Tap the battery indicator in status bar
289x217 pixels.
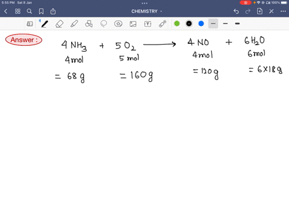284,2
